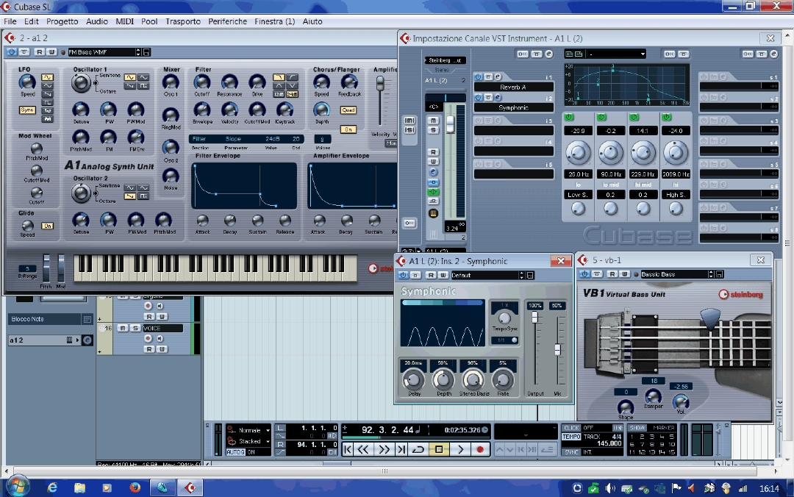
Task: Click the Symphonic Mix slider
Action: (x=557, y=349)
